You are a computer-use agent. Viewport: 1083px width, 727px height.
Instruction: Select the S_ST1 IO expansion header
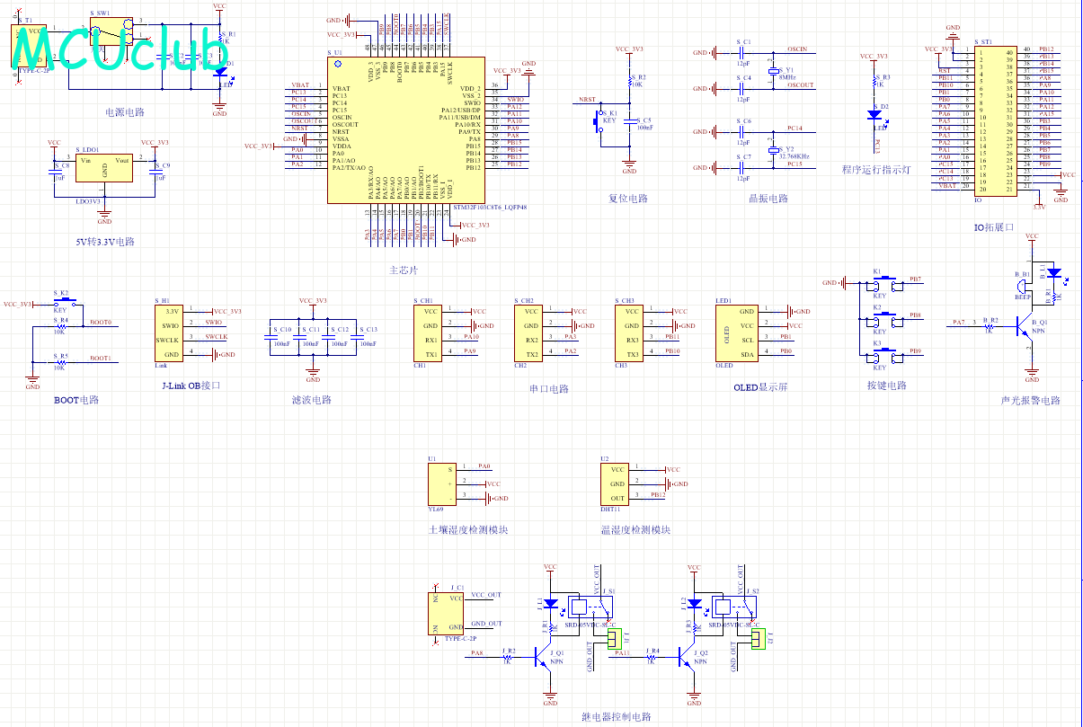(996, 121)
